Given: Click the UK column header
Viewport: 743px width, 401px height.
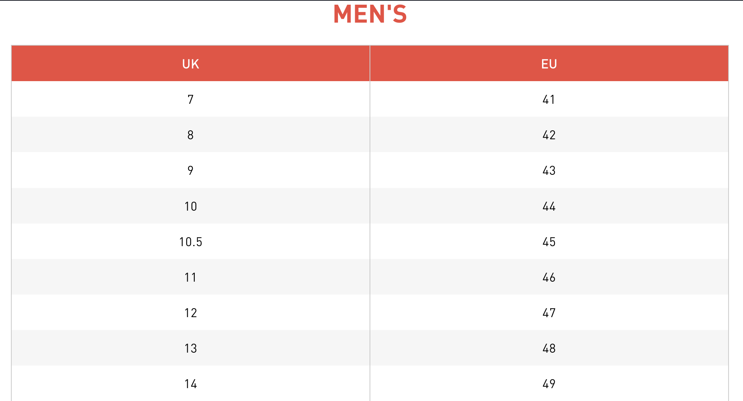Looking at the screenshot, I should click(190, 64).
